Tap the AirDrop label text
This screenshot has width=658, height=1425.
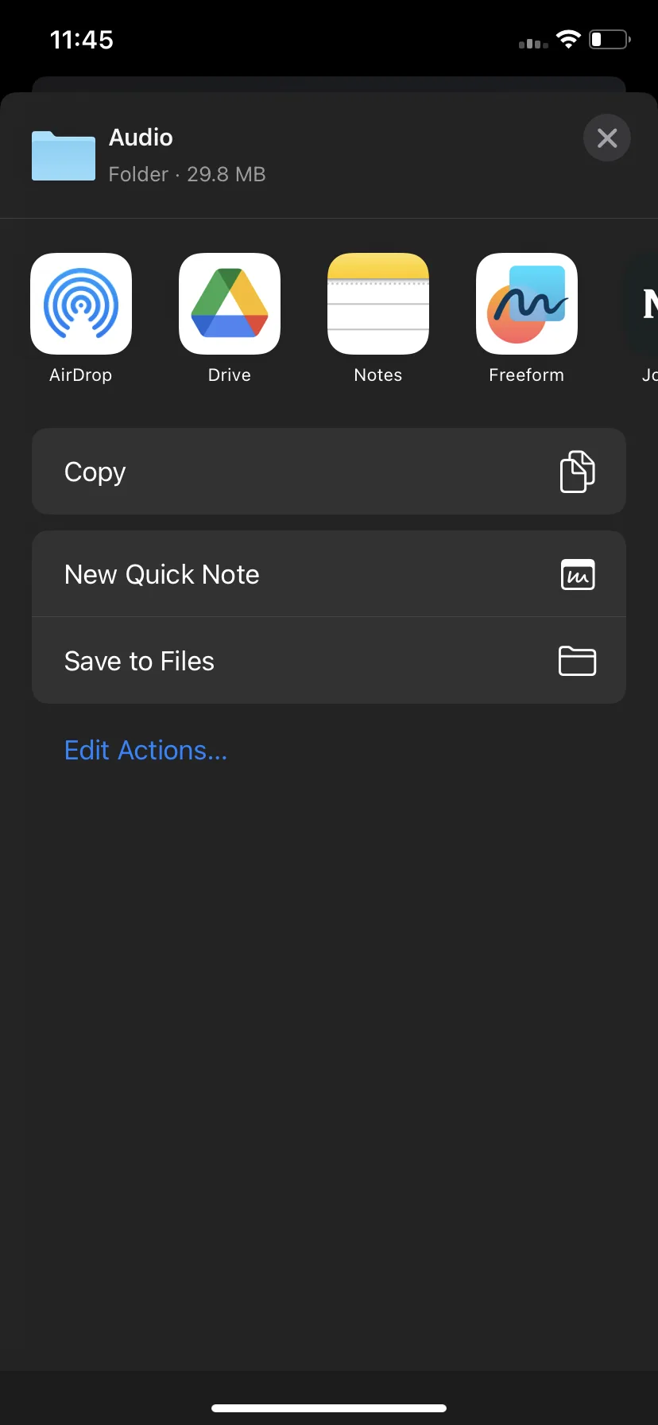81,375
